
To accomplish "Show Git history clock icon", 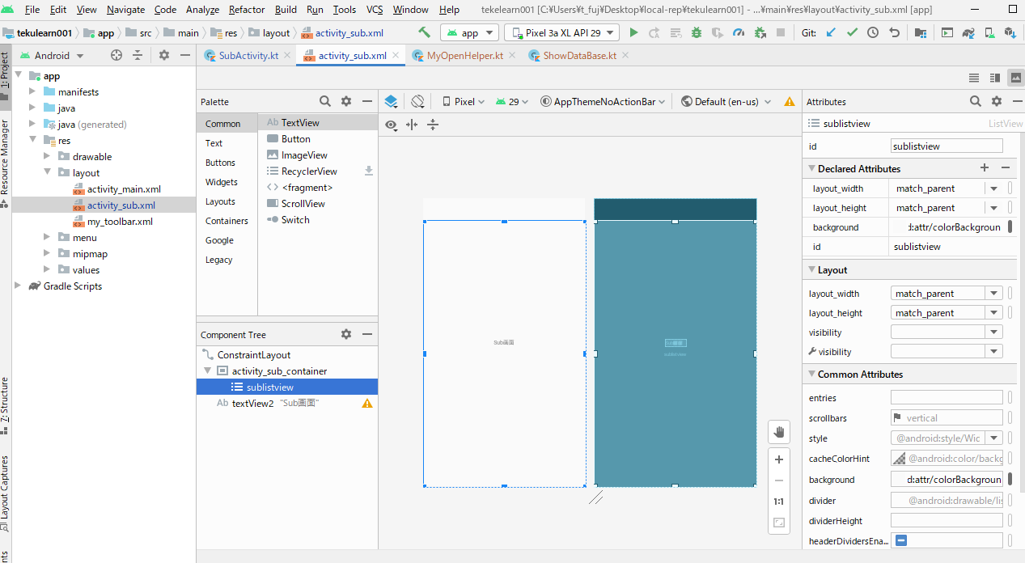I will pos(873,33).
